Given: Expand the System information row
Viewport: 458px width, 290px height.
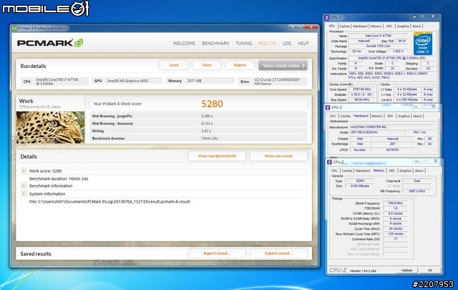Looking at the screenshot, I should tap(24, 193).
